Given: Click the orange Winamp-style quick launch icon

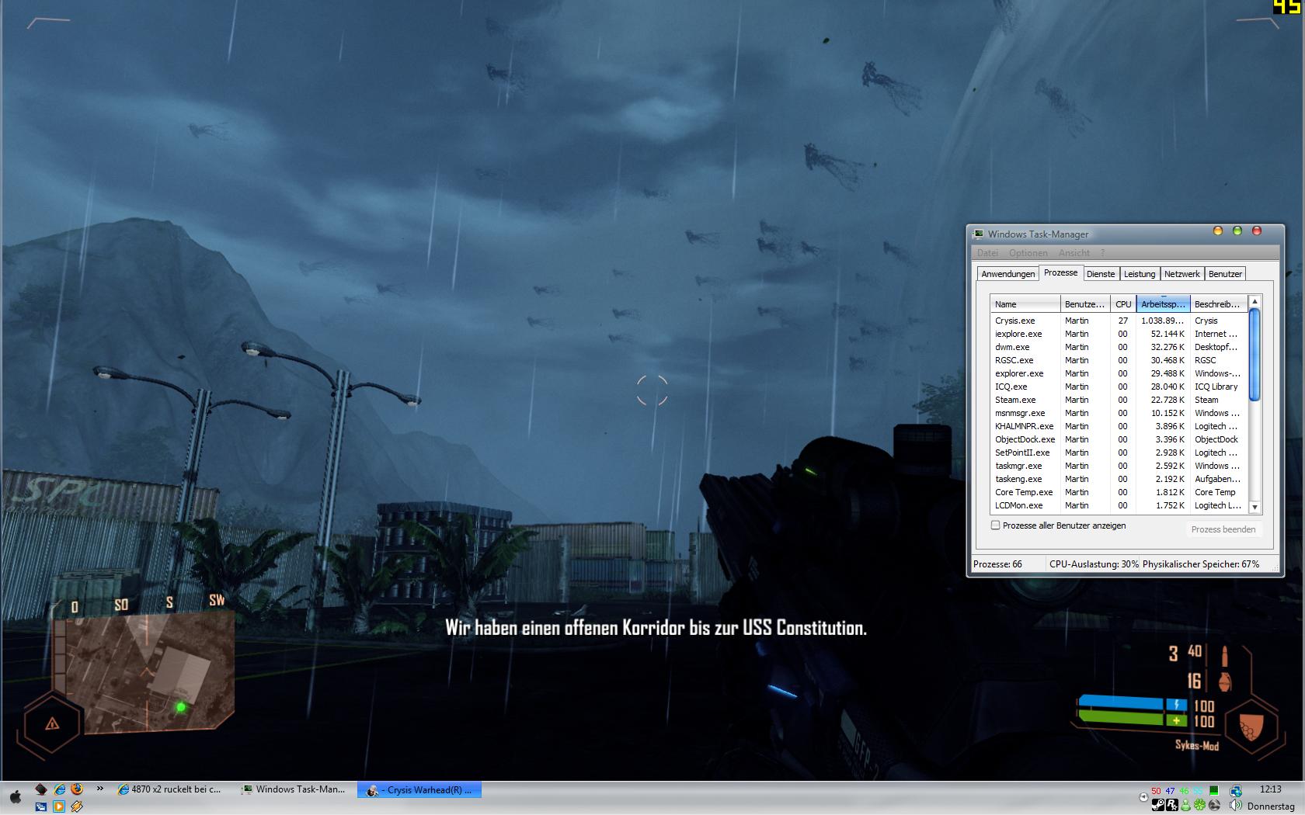Looking at the screenshot, I should pyautogui.click(x=77, y=806).
